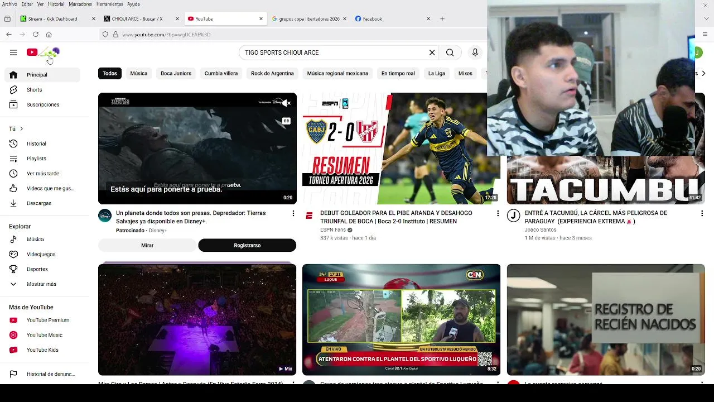The height and width of the screenshot is (402, 714).
Task: Open options menu for Depredador ad
Action: click(293, 213)
